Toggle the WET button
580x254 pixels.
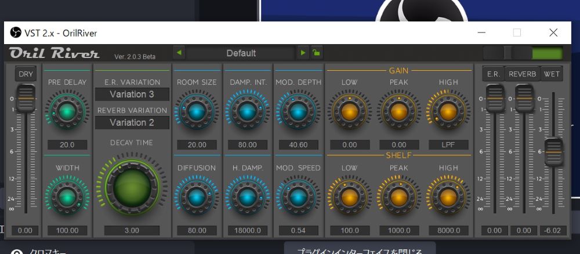[x=552, y=74]
